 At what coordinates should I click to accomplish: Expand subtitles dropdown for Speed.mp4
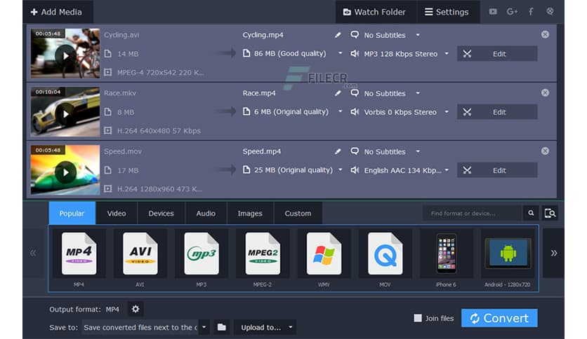[x=418, y=151]
